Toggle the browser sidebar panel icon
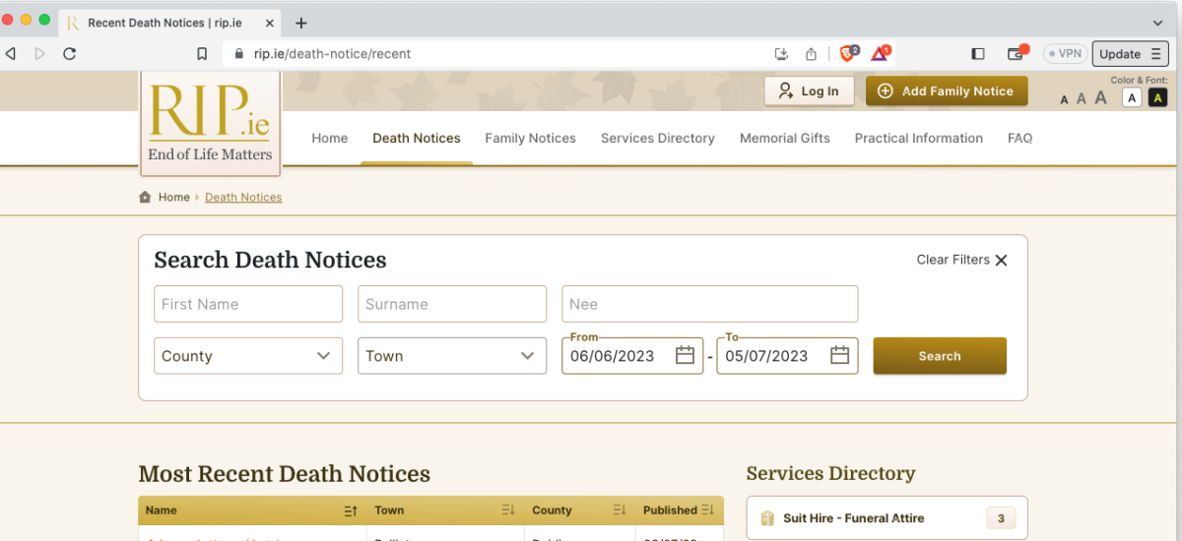Image resolution: width=1182 pixels, height=541 pixels. [x=978, y=54]
